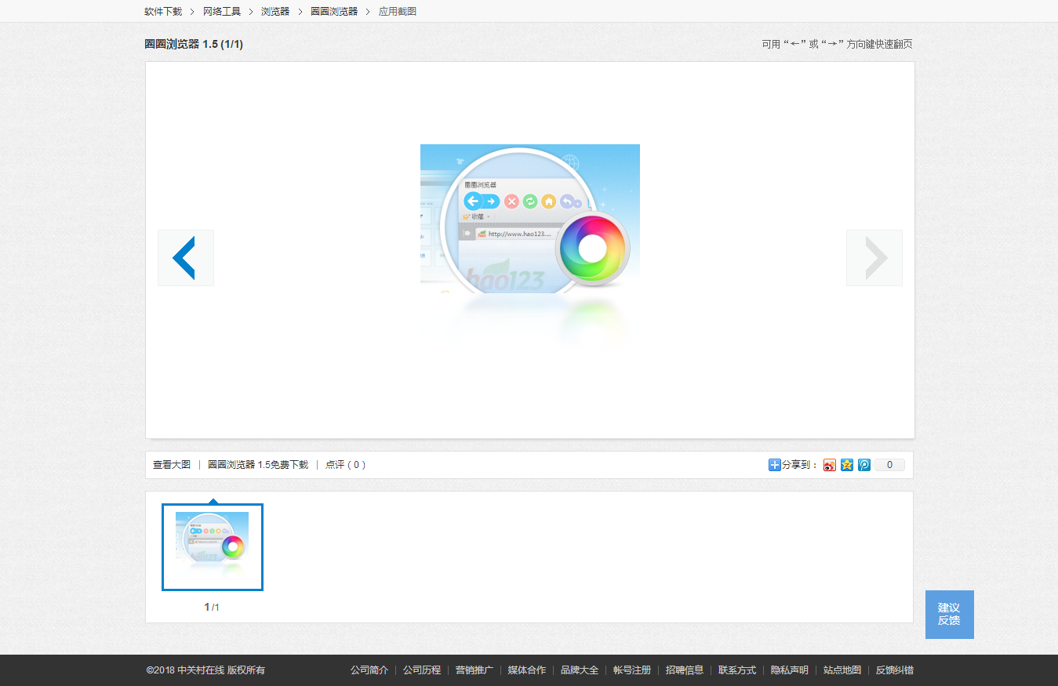
Task: Share to Tencent Weibo icon
Action: click(864, 465)
